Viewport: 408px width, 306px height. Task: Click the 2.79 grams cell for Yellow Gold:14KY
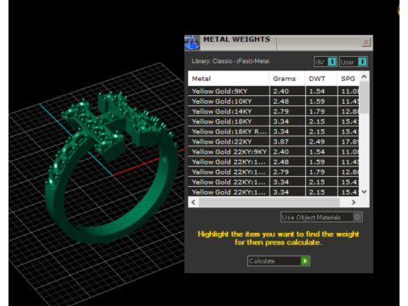(287, 111)
